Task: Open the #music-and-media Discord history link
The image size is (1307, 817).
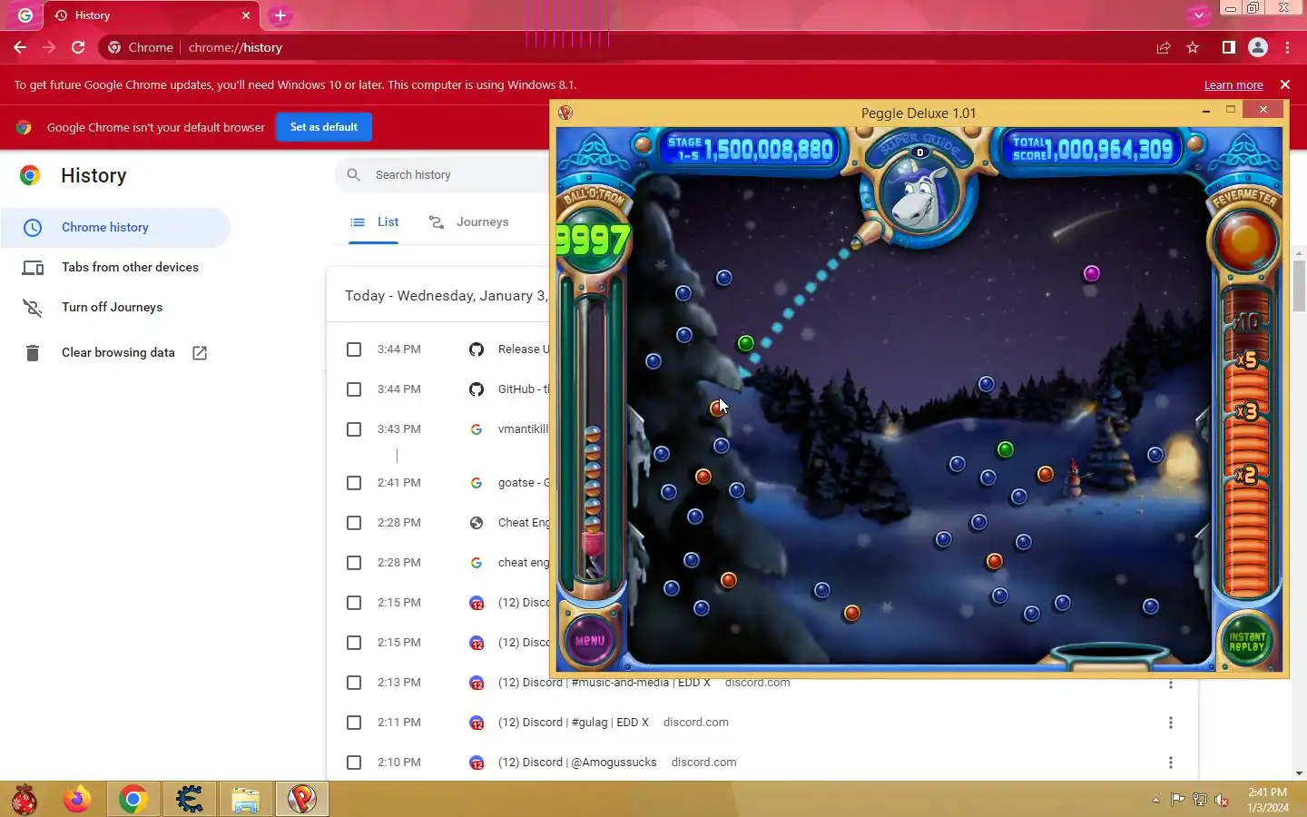Action: (x=604, y=683)
